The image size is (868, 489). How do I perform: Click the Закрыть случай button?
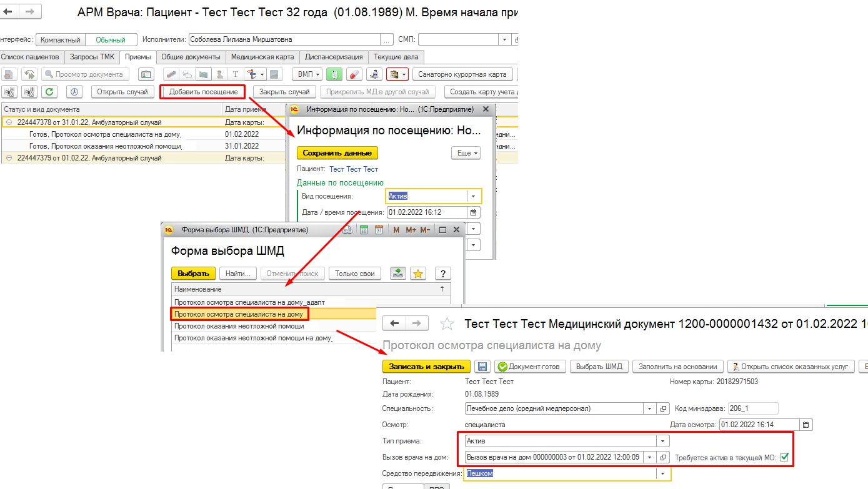click(x=284, y=92)
